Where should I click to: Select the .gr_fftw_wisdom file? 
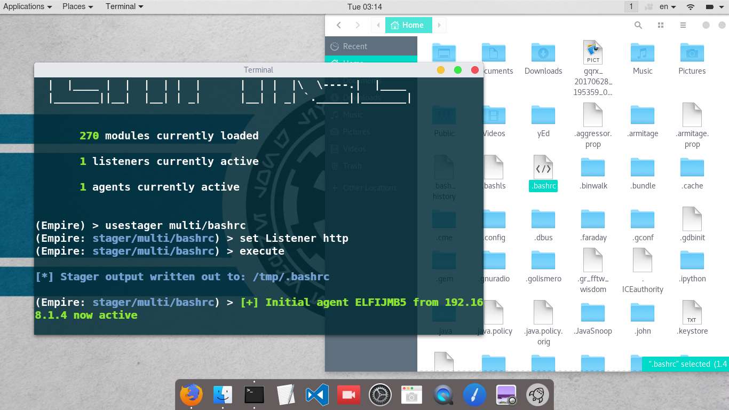[593, 260]
